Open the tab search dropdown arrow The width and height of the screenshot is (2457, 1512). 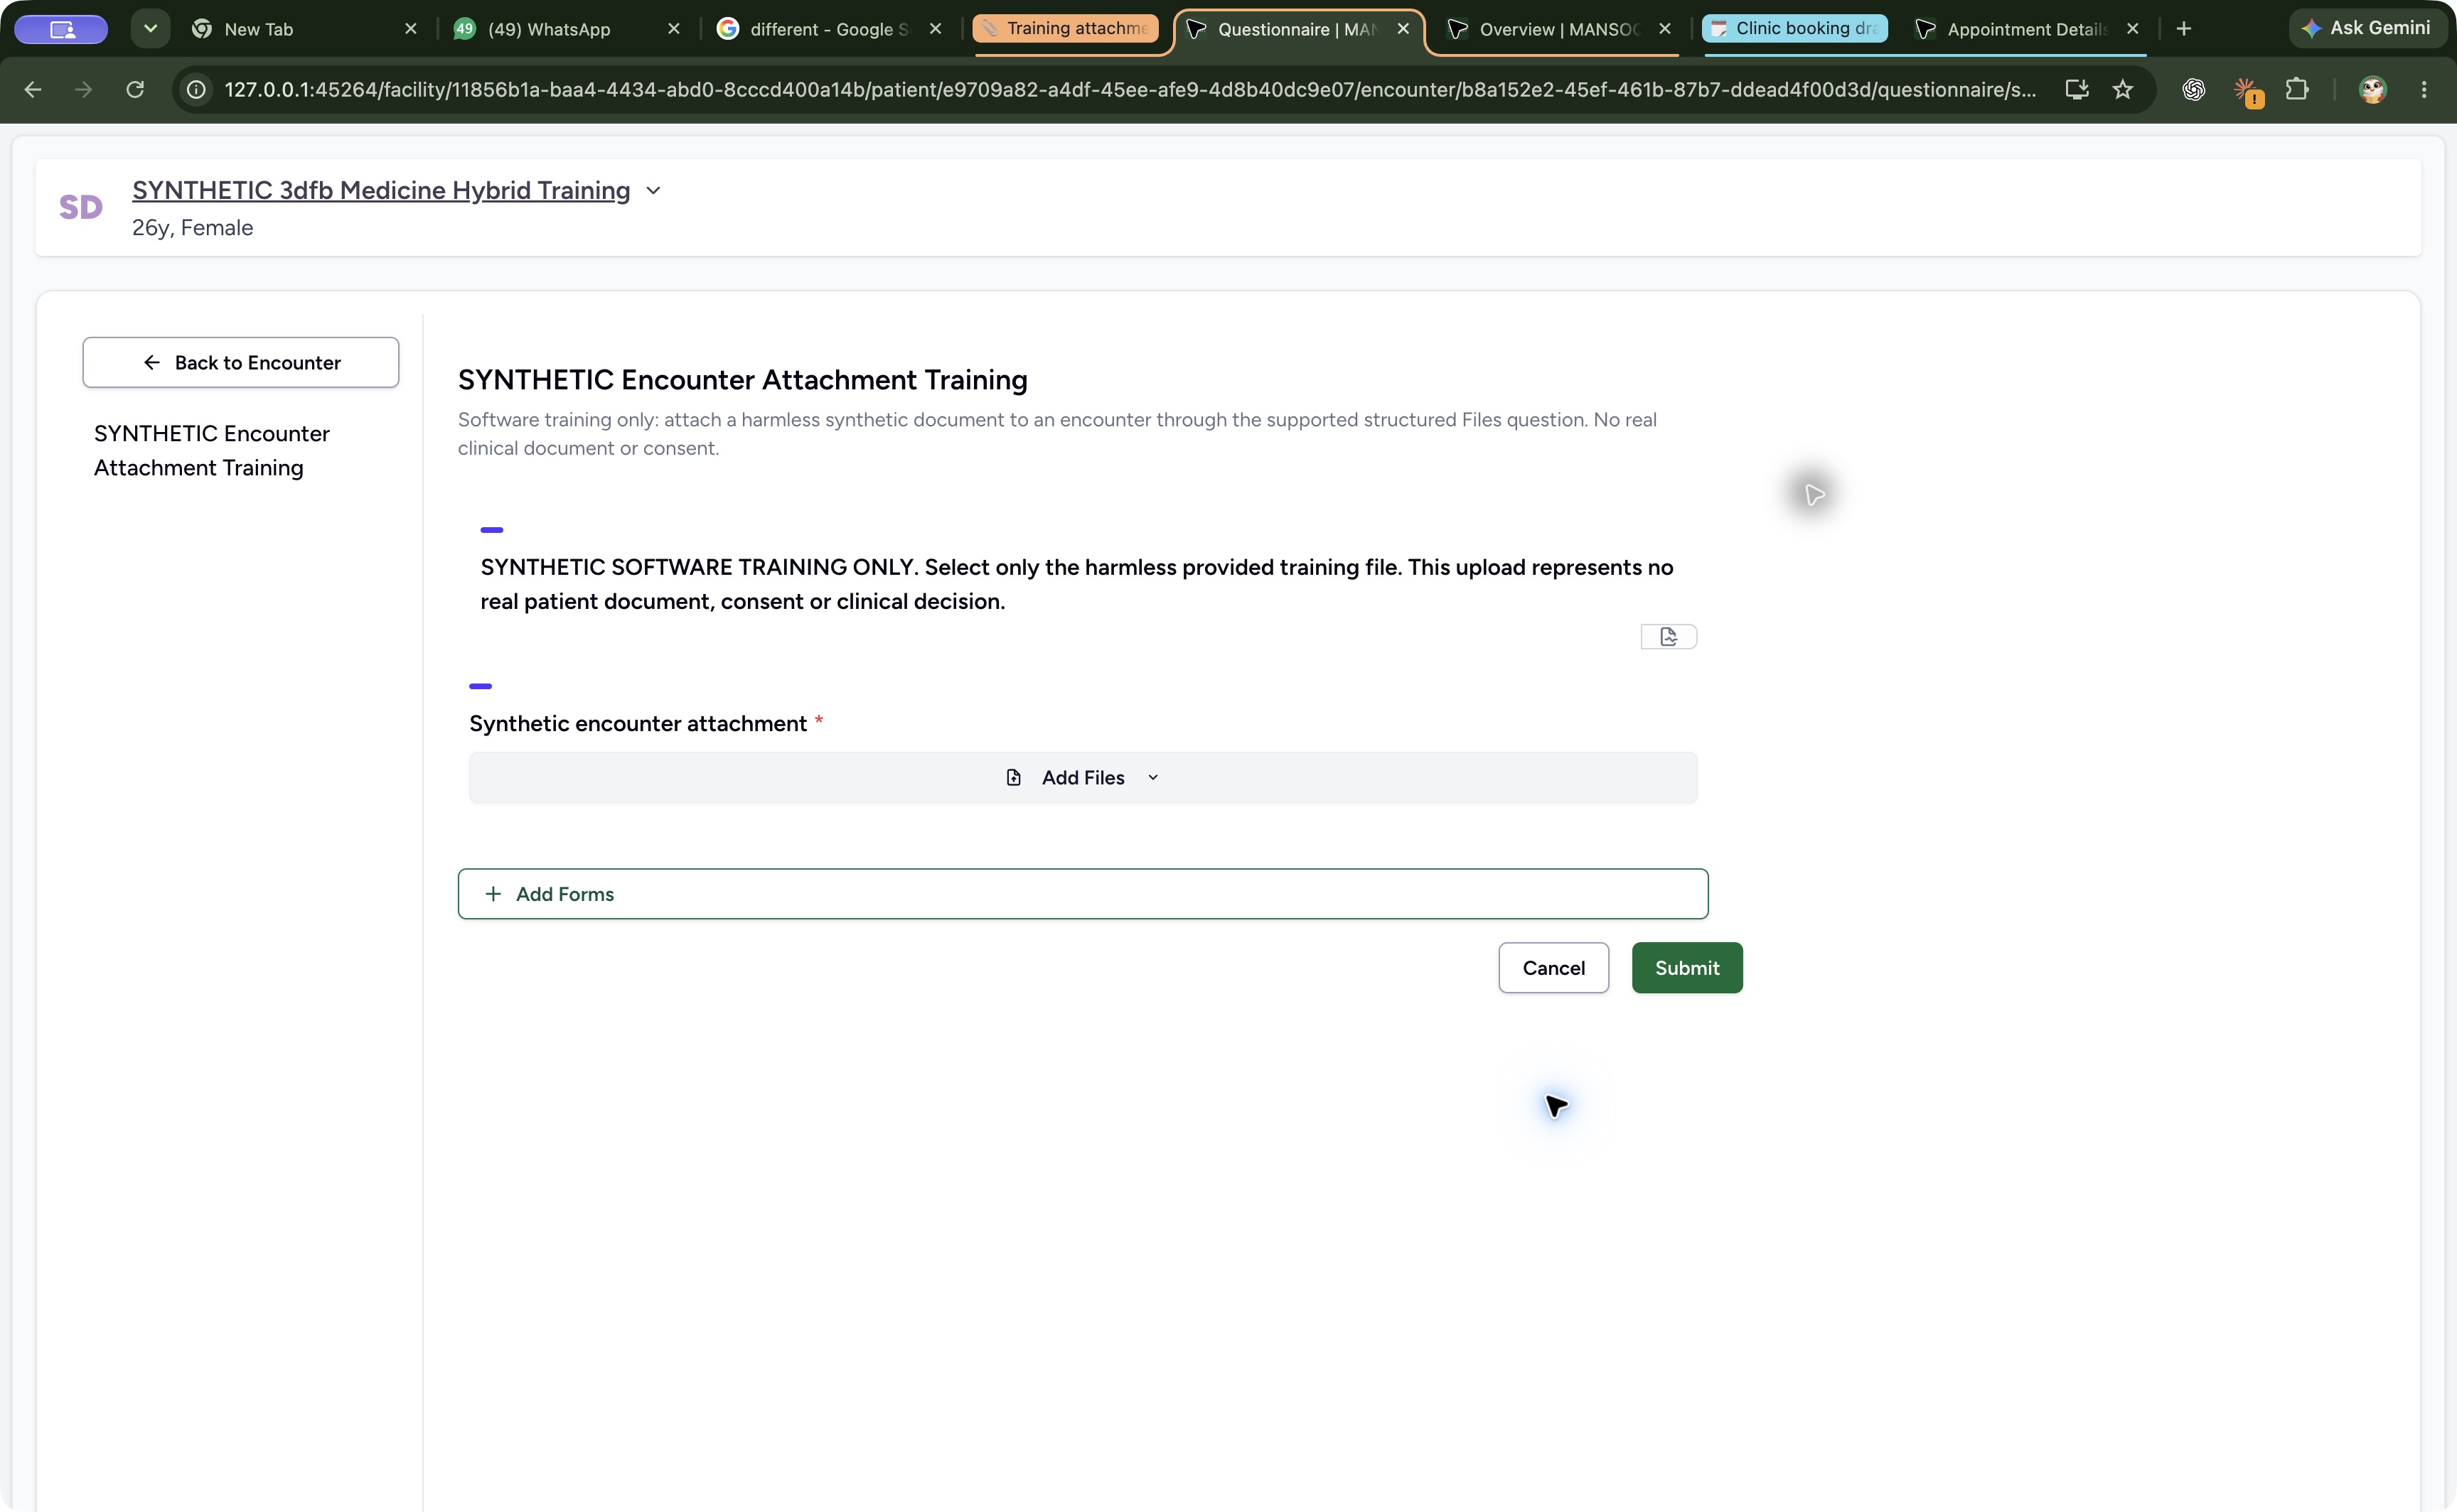pyautogui.click(x=150, y=29)
